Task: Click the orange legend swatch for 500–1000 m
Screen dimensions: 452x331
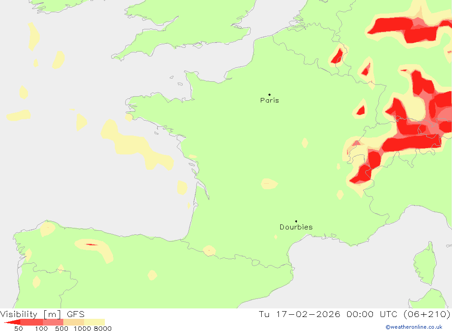Action: pyautogui.click(x=74, y=322)
